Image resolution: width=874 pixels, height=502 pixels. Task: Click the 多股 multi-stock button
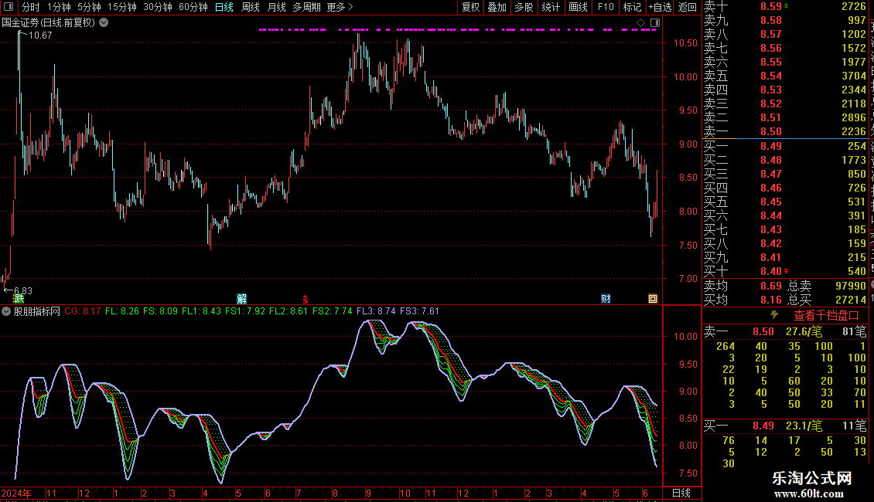524,7
